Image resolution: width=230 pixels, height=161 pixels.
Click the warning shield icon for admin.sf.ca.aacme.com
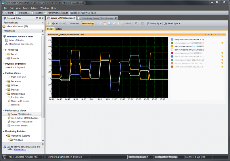tap(222, 67)
